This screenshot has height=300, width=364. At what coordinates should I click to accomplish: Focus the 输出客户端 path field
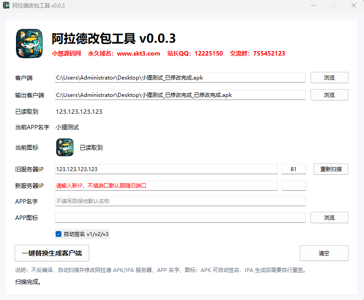[180, 95]
